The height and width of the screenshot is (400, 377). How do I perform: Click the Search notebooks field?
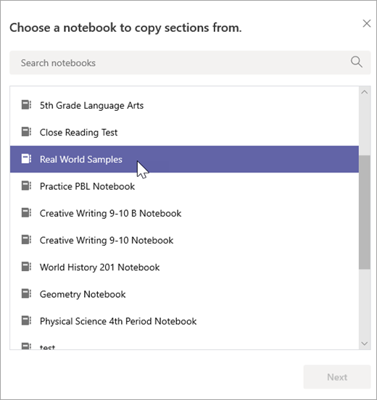[x=190, y=63]
